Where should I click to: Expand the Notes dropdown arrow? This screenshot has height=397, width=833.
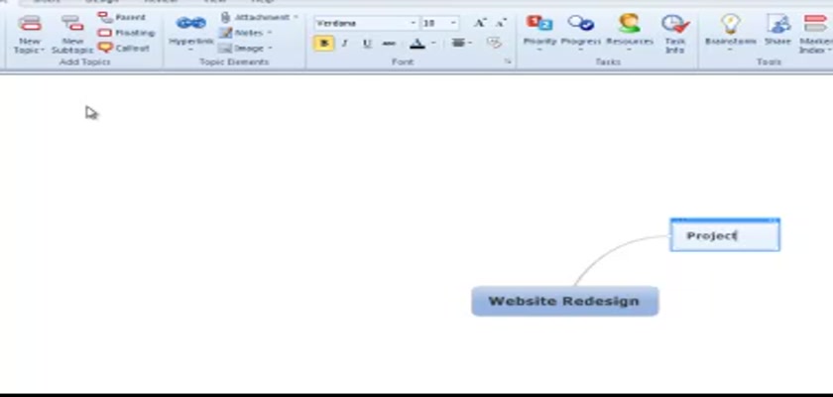(269, 33)
